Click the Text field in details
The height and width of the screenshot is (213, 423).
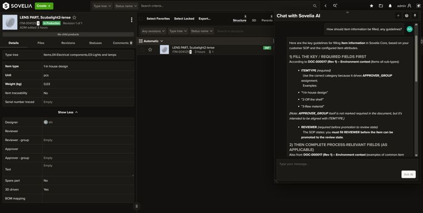pos(88,169)
